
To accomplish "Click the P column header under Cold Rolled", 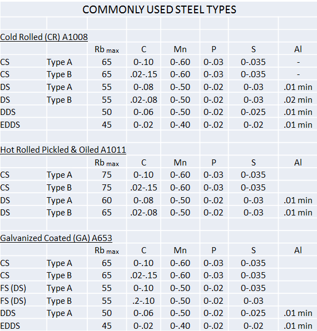I will tap(214, 49).
